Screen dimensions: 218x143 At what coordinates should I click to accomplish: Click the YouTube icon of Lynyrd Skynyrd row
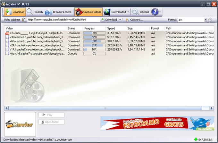click(7, 33)
